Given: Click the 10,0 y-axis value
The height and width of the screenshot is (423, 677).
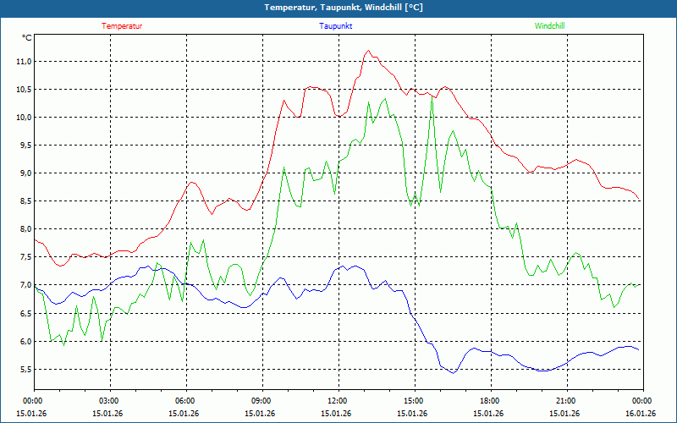Looking at the screenshot, I should [x=23, y=118].
